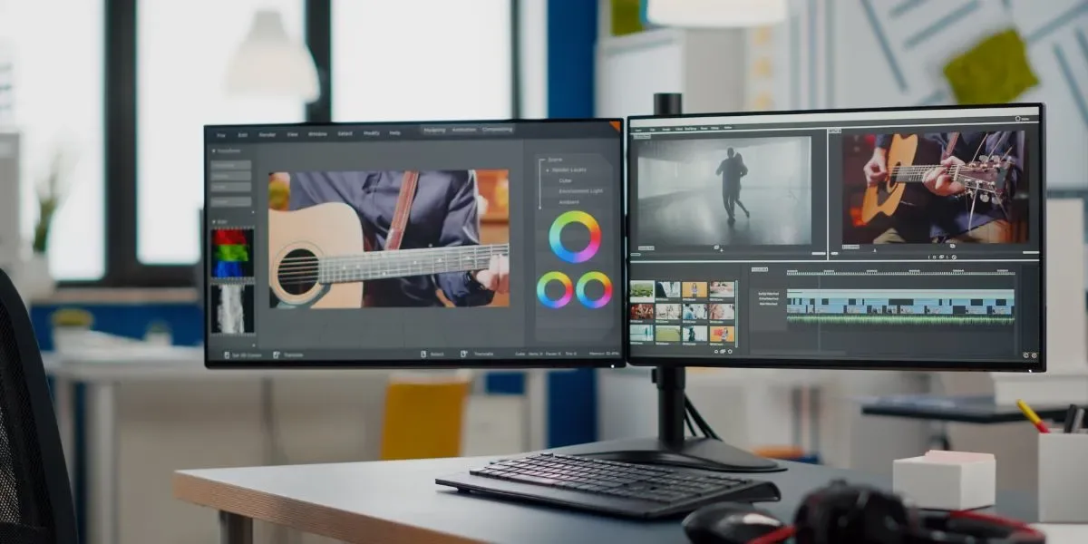Switch to the Compositing workspace tab
1088x544 pixels.
click(497, 129)
